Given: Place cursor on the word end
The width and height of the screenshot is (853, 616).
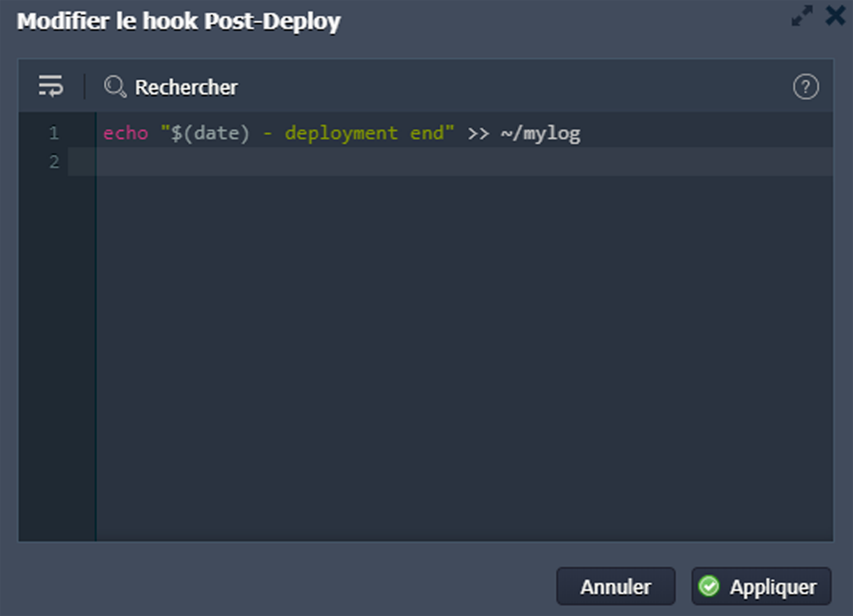Looking at the screenshot, I should coord(426,134).
